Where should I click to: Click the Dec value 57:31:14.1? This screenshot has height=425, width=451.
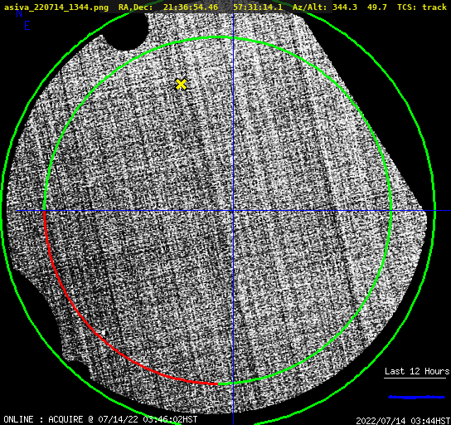(258, 7)
